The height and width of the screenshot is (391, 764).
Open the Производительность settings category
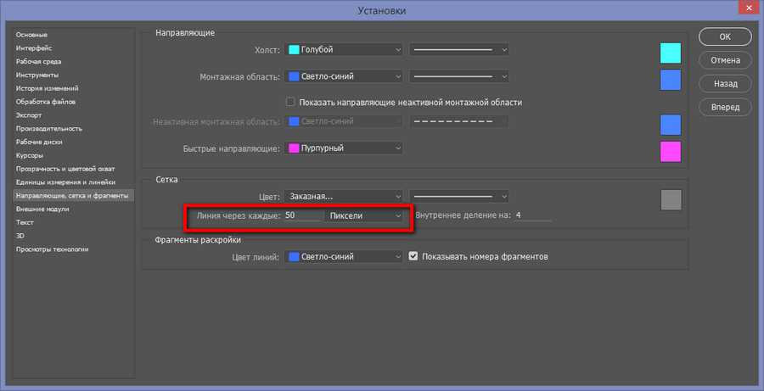pos(48,128)
